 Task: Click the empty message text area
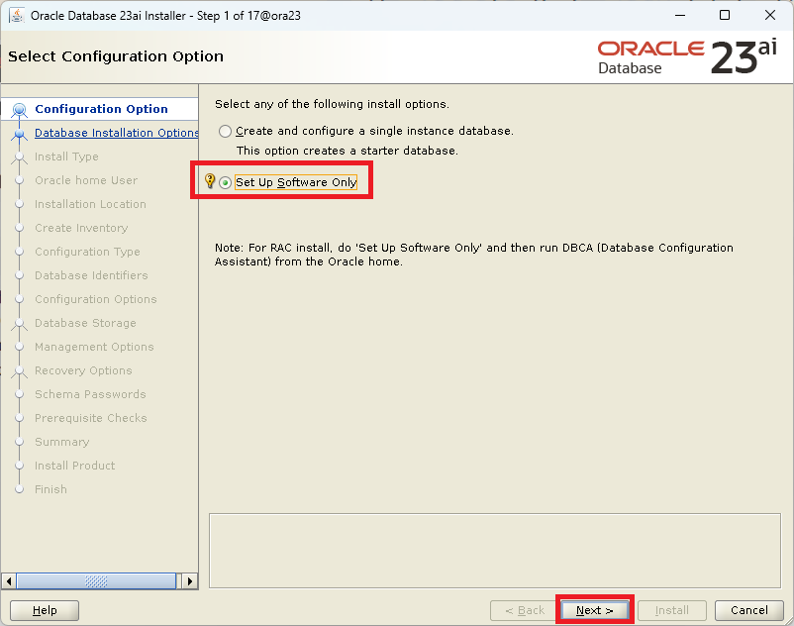(495, 551)
